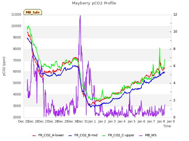Click the blue FR_CO2_B-mid legend swatch
The width and height of the screenshot is (189, 141).
click(x=70, y=136)
